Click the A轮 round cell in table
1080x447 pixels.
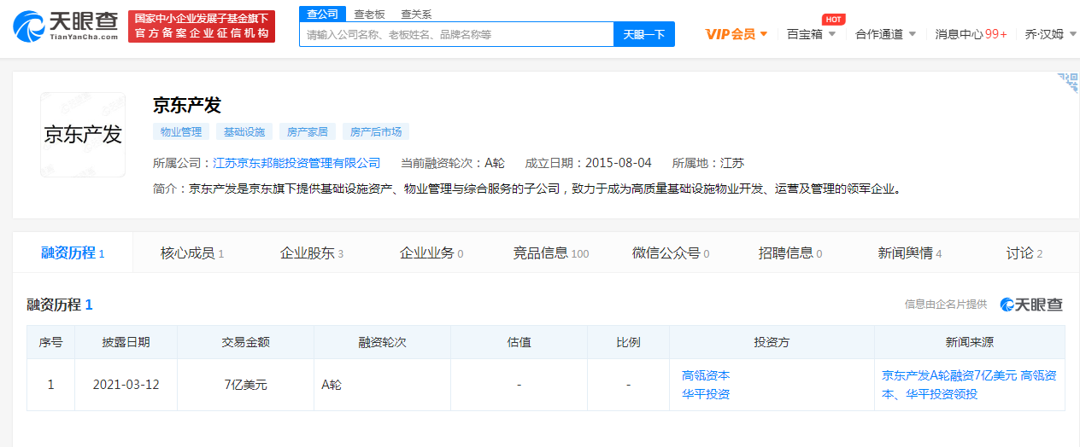pyautogui.click(x=383, y=385)
